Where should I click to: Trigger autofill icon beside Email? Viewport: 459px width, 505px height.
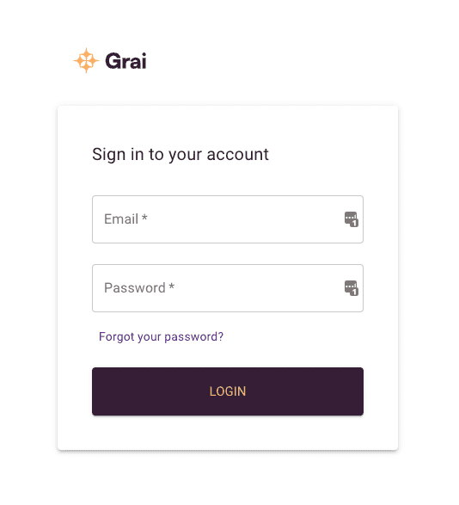pos(352,219)
